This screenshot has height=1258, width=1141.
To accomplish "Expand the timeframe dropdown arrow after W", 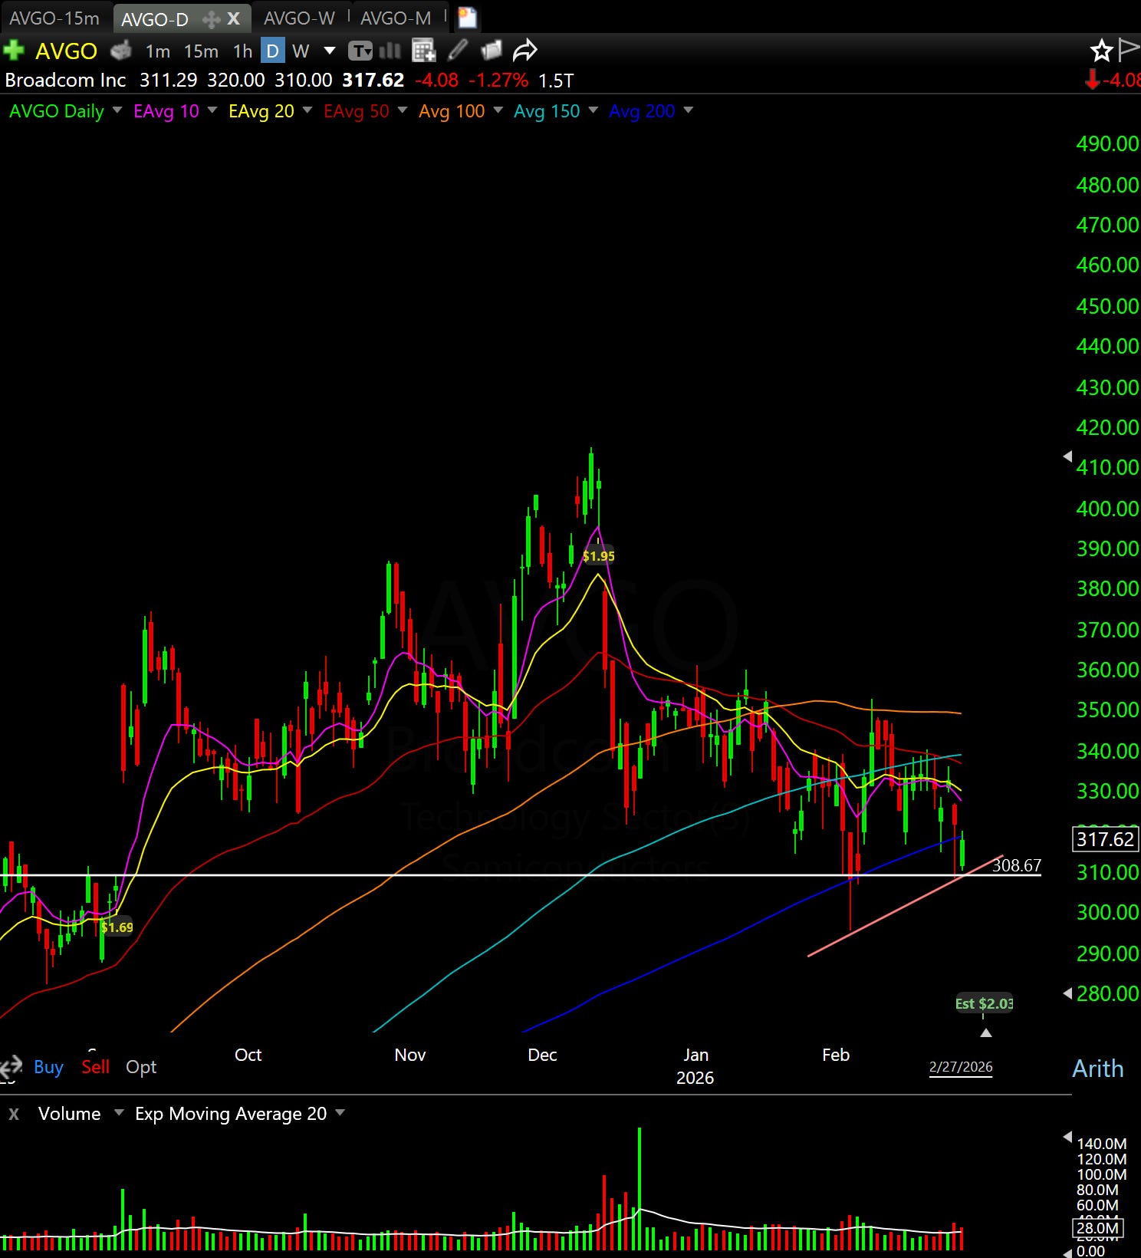I will click(330, 51).
